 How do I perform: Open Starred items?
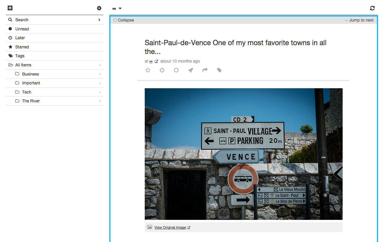tap(55, 47)
